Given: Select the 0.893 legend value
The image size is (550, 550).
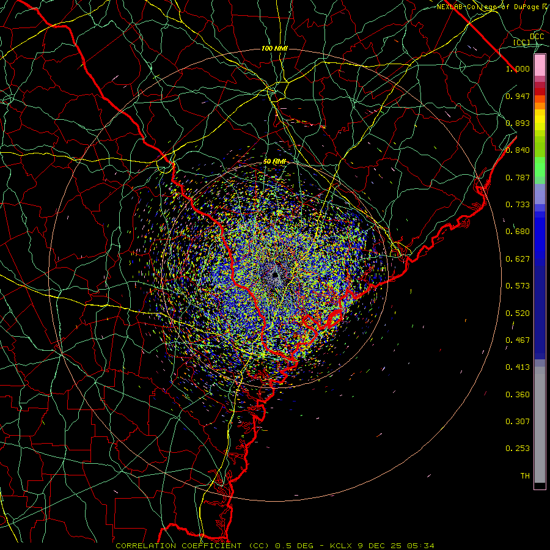Looking at the screenshot, I should pyautogui.click(x=518, y=123).
